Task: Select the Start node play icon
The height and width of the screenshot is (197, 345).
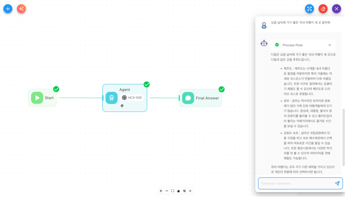Action: click(x=37, y=98)
